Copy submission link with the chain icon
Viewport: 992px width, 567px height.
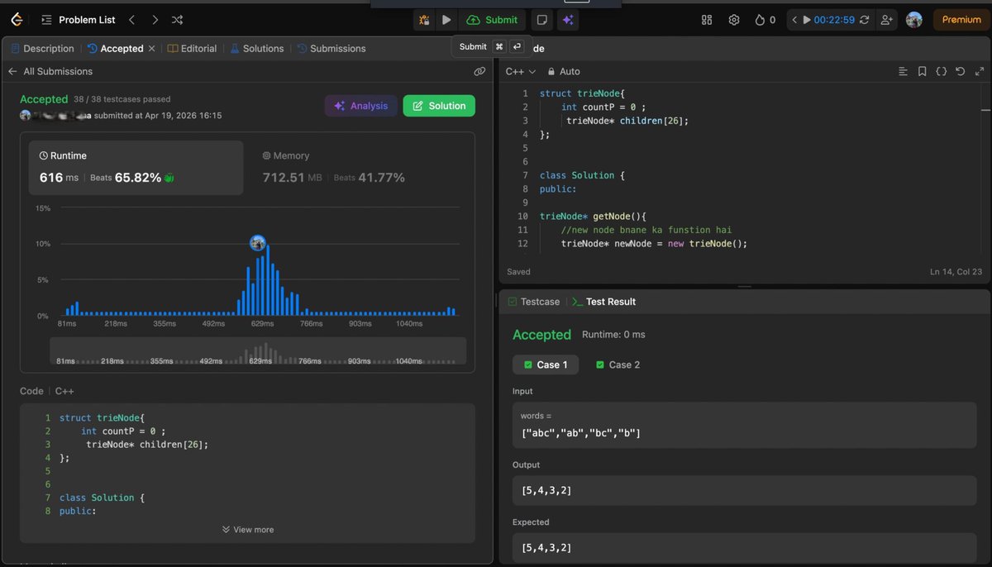(479, 72)
